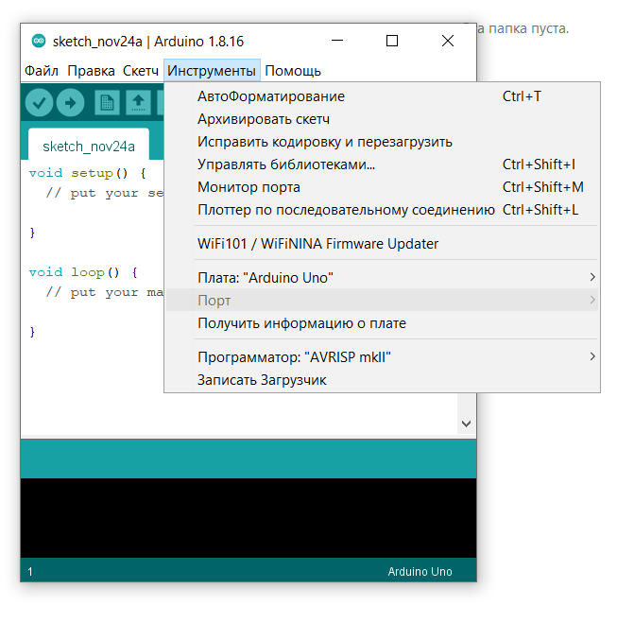617x623 pixels.
Task: Maximize the Arduino window
Action: (x=392, y=41)
